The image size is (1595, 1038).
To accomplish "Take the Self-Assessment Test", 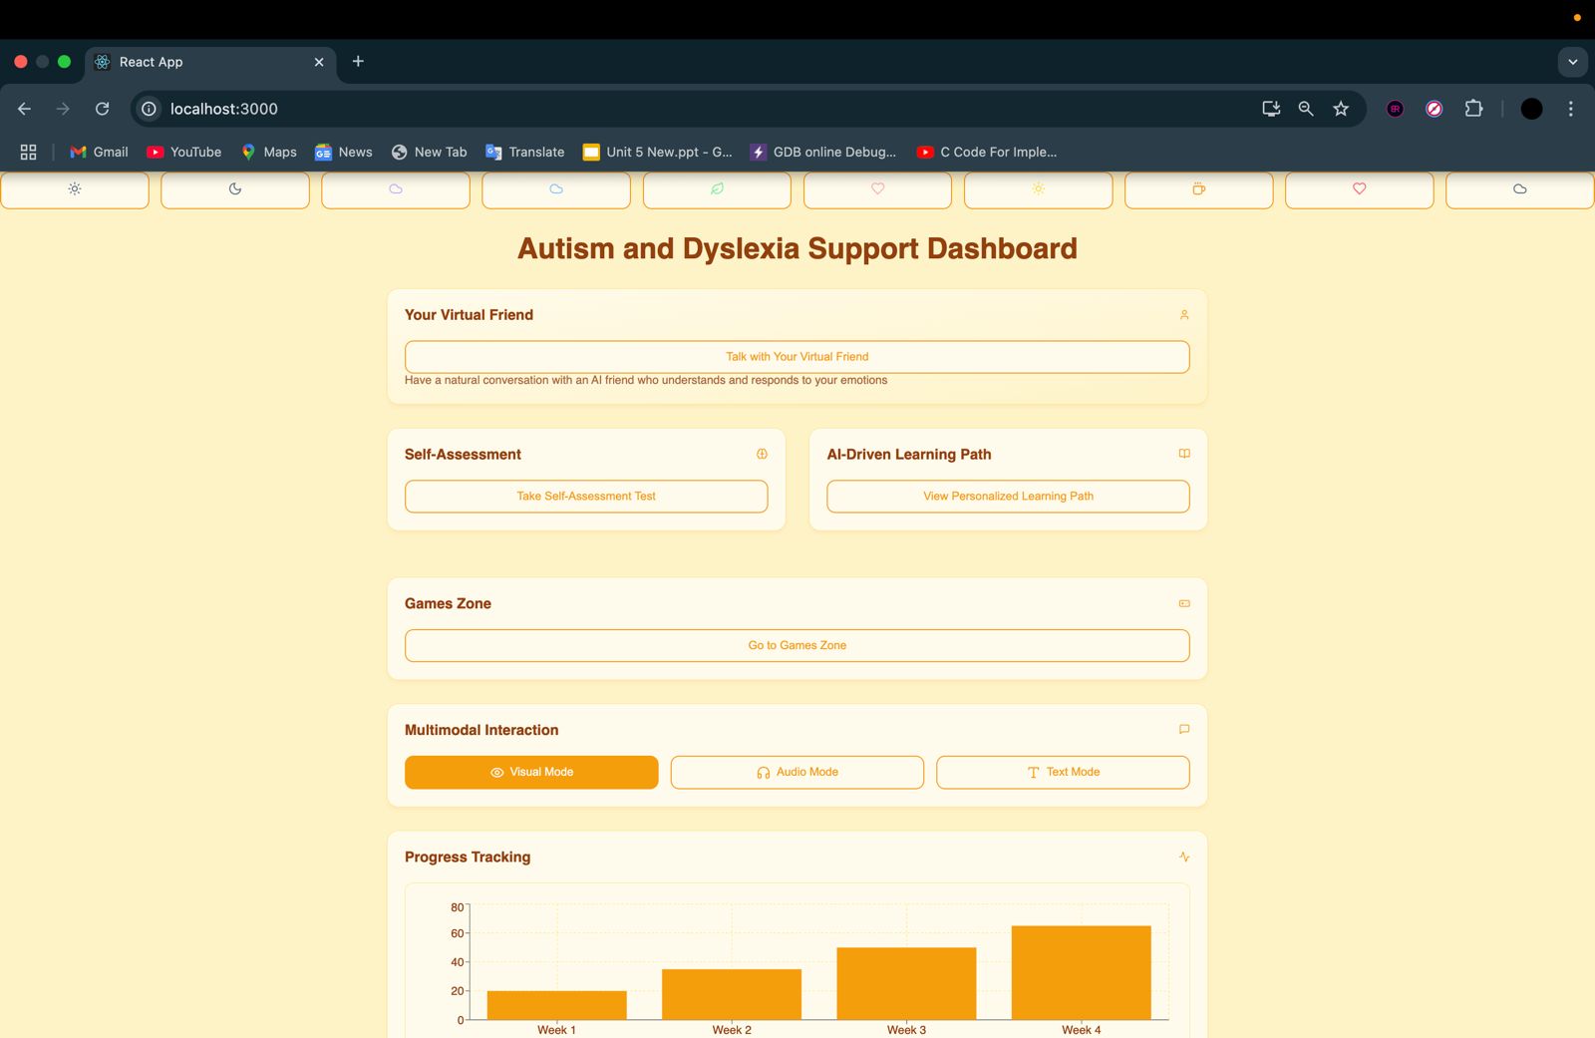I will pyautogui.click(x=586, y=497).
